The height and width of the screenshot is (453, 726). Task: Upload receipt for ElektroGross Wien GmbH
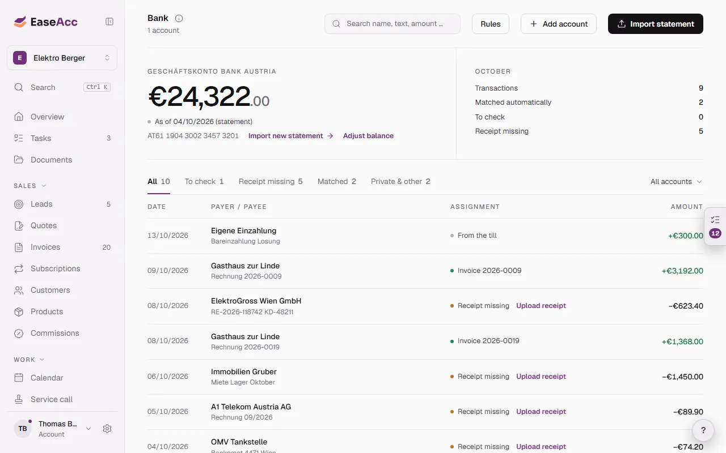[541, 306]
